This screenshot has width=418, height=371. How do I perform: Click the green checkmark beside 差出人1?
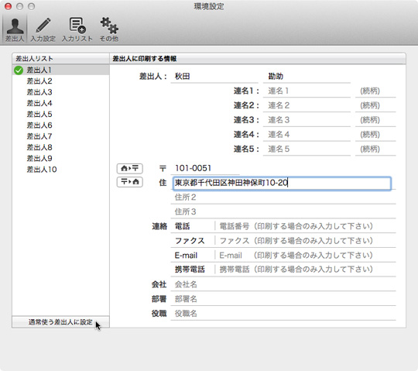pyautogui.click(x=19, y=70)
